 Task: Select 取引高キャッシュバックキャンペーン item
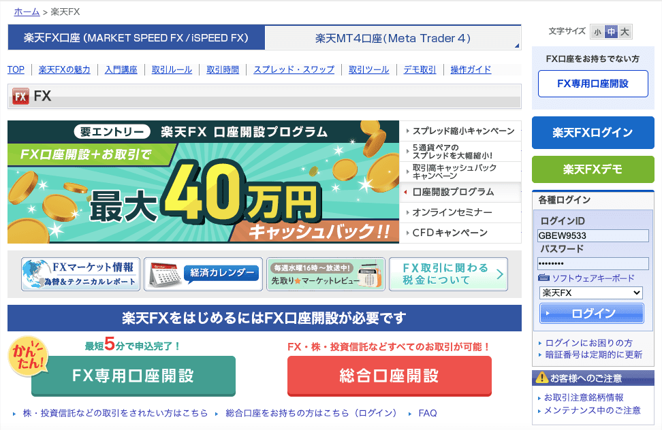point(460,171)
